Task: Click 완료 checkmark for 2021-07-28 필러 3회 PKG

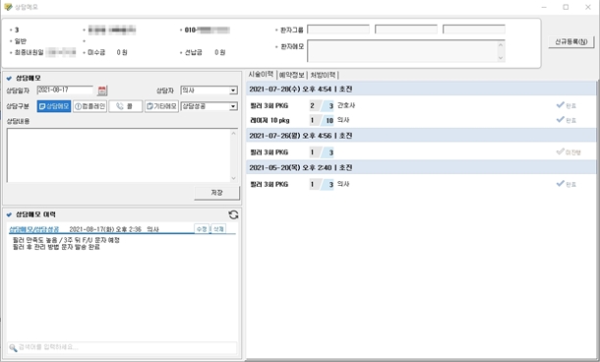Action: 561,105
